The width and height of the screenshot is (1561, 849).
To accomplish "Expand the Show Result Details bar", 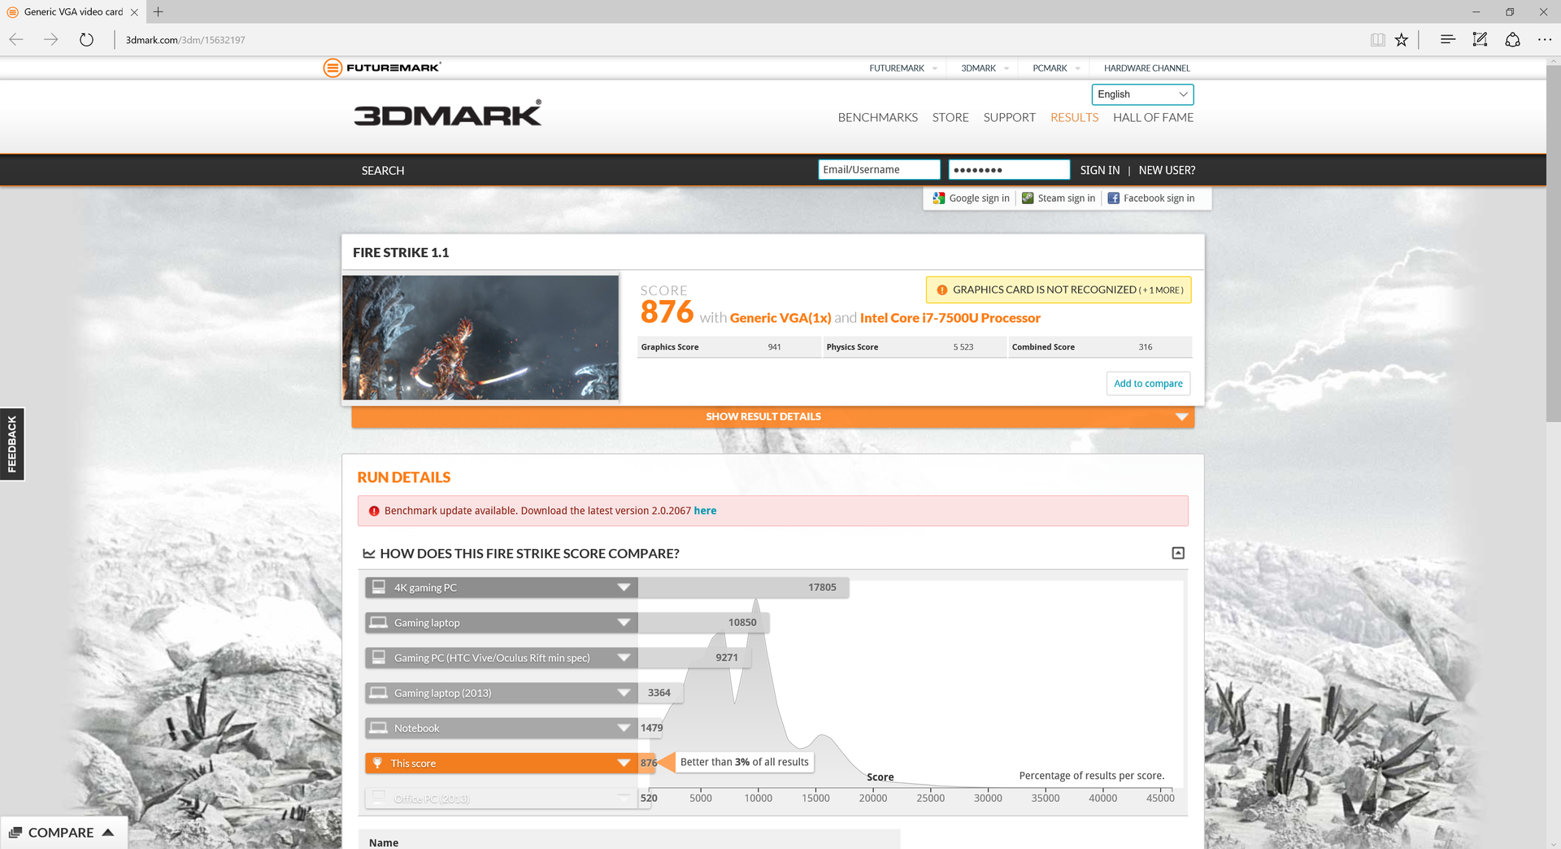I will 772,416.
